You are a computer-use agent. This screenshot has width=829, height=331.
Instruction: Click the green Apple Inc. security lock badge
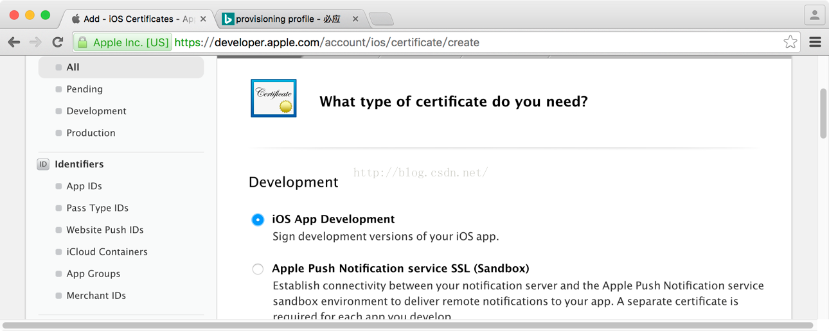[x=123, y=42]
